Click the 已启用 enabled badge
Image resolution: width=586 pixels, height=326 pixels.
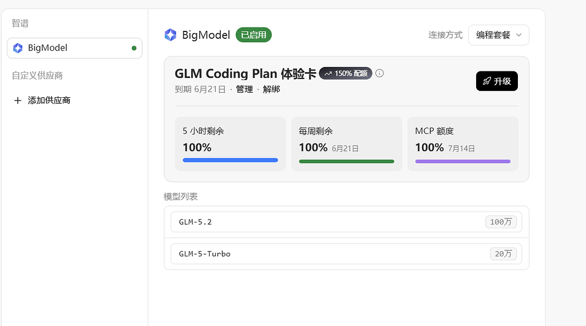[x=254, y=35]
